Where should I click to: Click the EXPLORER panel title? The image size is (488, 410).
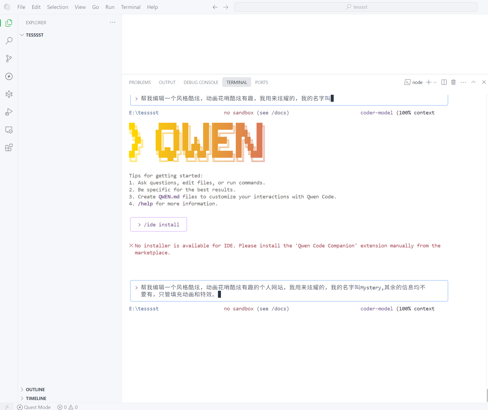36,23
